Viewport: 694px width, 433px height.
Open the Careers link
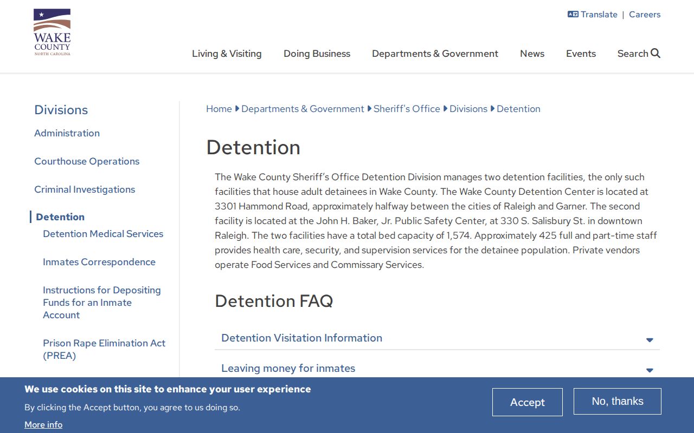(645, 15)
